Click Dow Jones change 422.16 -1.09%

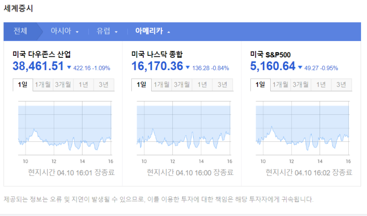(91, 68)
